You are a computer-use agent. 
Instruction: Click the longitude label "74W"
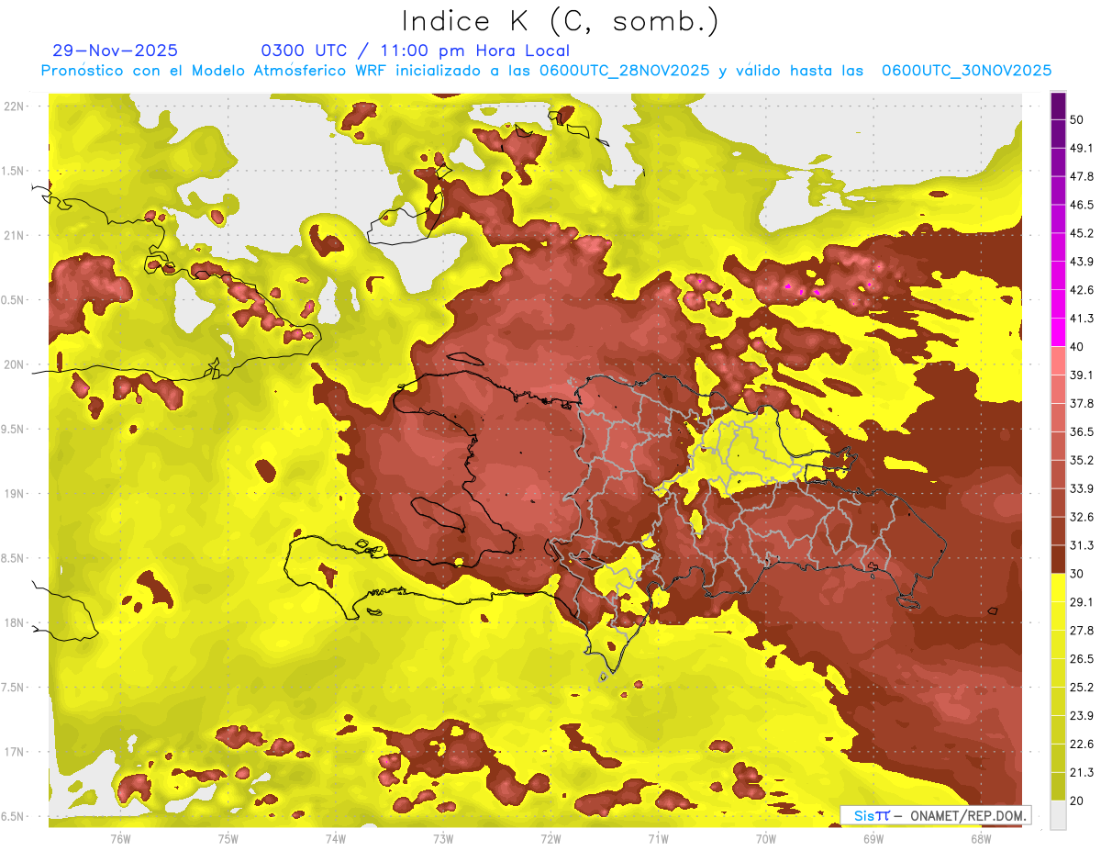336,837
